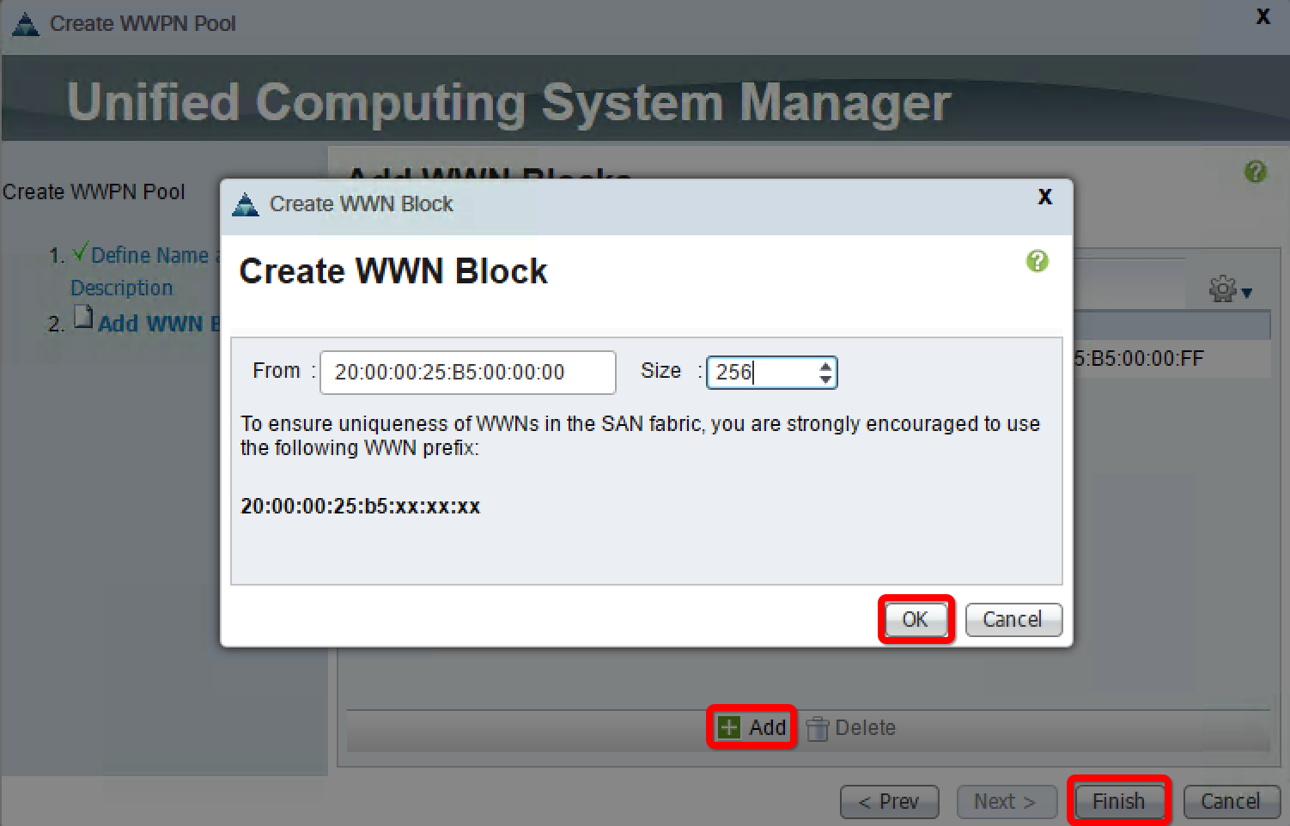Decrease Size with the down arrow
The image size is (1290, 826).
[825, 379]
